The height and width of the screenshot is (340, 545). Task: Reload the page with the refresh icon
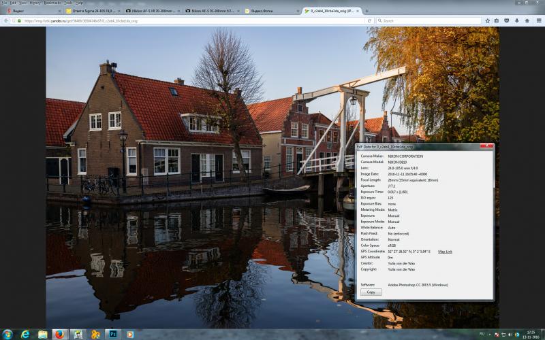tap(369, 21)
